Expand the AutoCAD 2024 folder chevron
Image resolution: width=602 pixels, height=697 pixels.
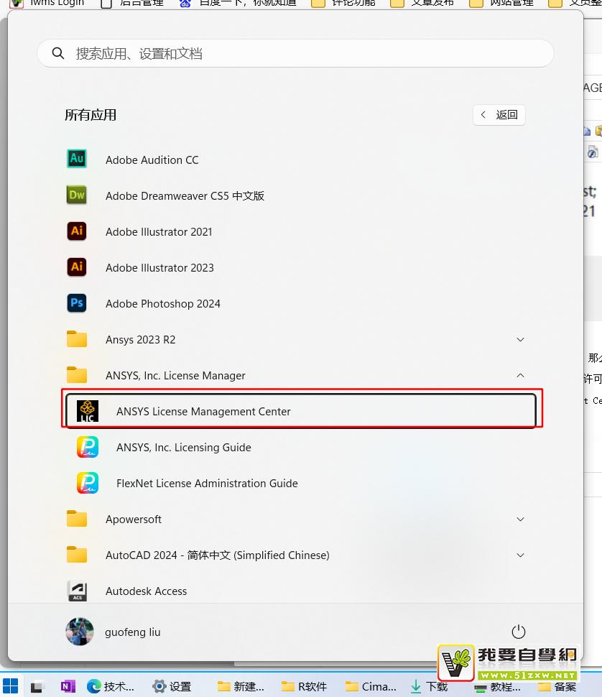[x=520, y=555]
